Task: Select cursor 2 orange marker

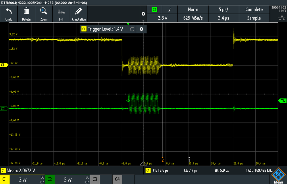Action: 163,159
